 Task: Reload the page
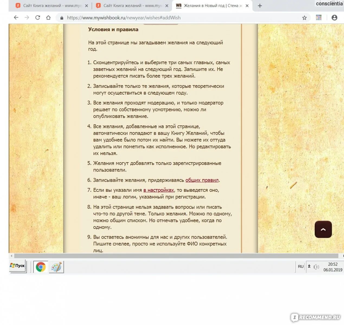[38, 18]
